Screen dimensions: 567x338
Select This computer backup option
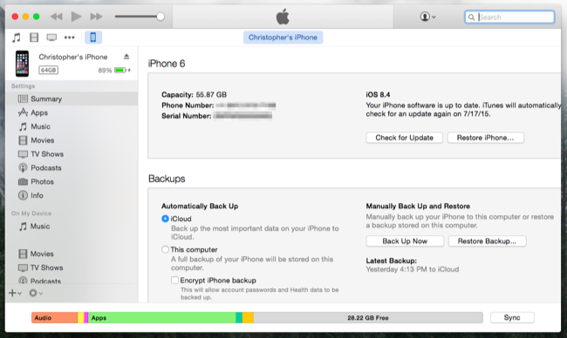point(165,249)
